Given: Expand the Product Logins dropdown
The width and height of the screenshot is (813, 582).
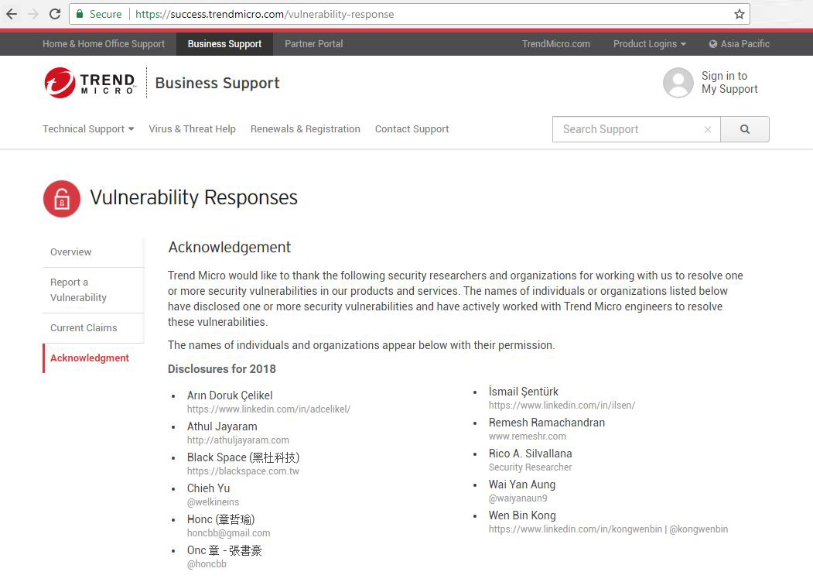Looking at the screenshot, I should pyautogui.click(x=649, y=44).
